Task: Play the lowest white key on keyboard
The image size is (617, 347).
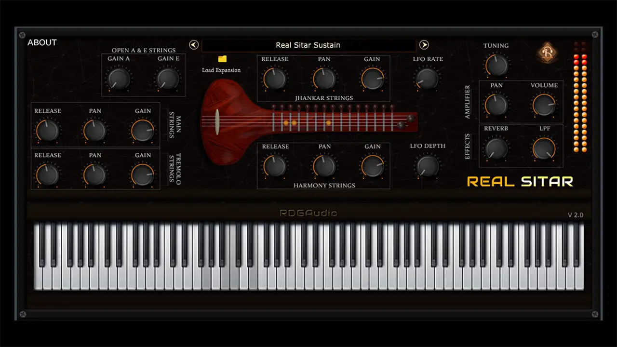Action: [38, 277]
